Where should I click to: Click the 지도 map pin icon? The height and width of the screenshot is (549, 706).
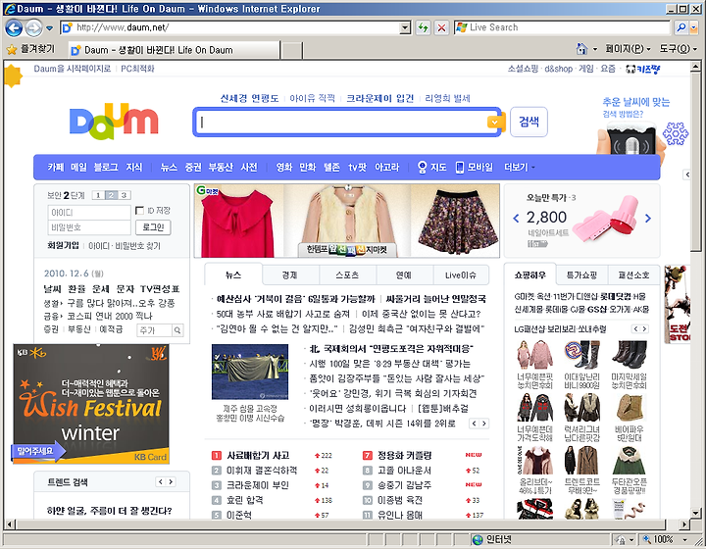(x=422, y=167)
